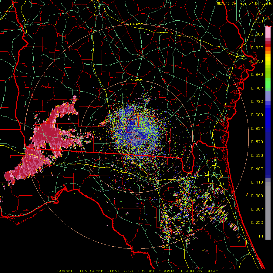Image resolution: width=273 pixels, height=273 pixels.
Task: Click the 100 NMI range ring label
Action: 136,24
